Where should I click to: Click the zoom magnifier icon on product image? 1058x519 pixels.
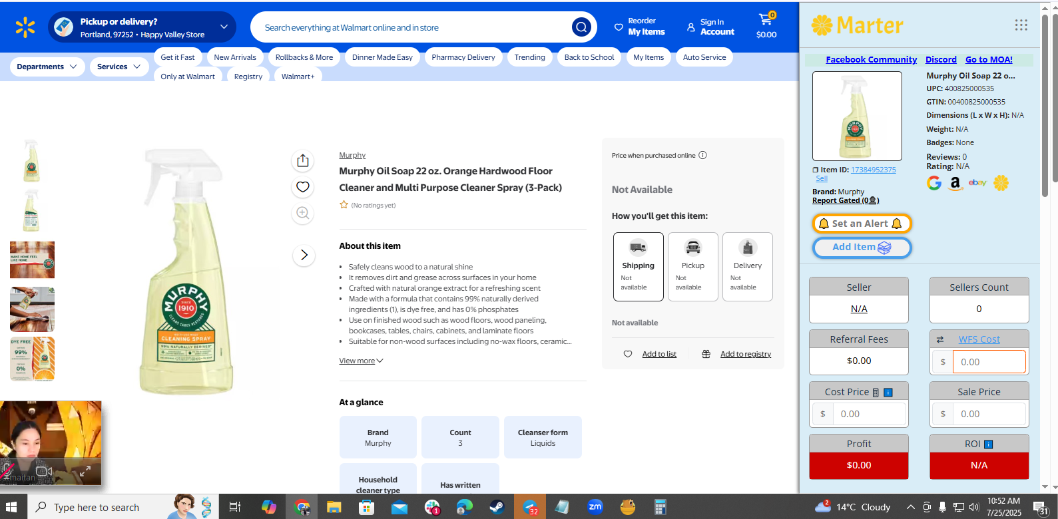(303, 213)
